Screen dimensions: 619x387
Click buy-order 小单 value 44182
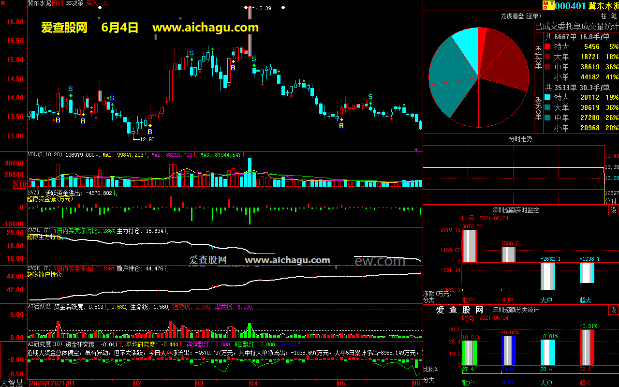[x=589, y=77]
